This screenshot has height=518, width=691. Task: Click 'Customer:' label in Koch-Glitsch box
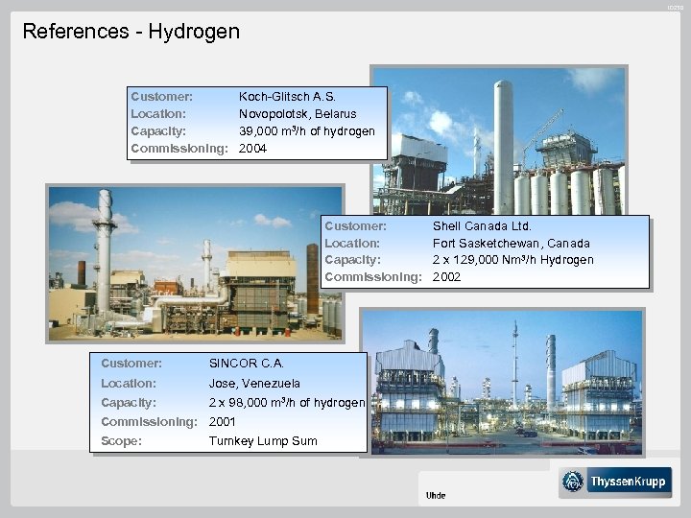tap(162, 97)
